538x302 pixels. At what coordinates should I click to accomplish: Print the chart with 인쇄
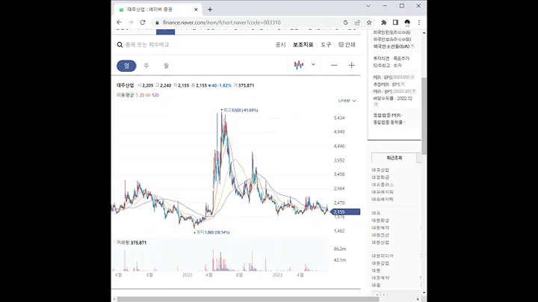point(347,45)
